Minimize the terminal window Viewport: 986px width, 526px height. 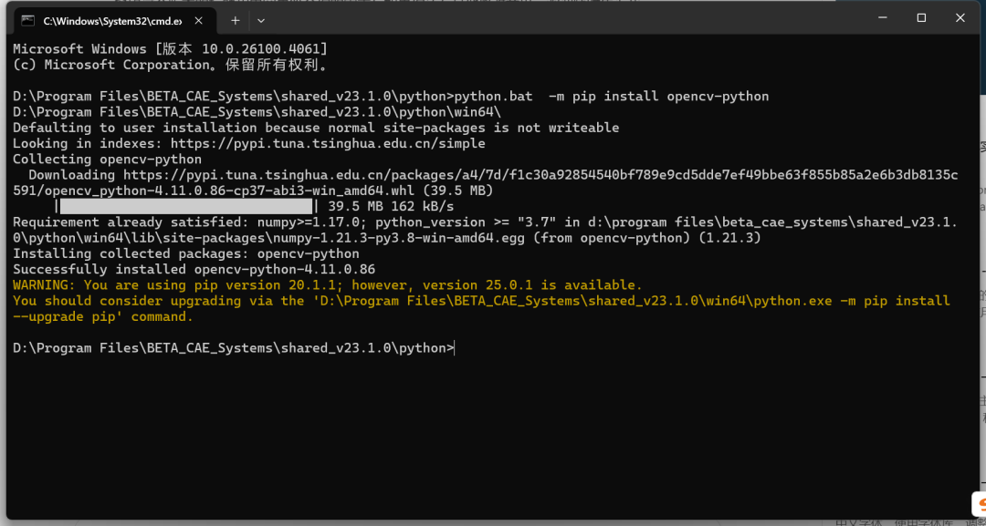pos(882,17)
